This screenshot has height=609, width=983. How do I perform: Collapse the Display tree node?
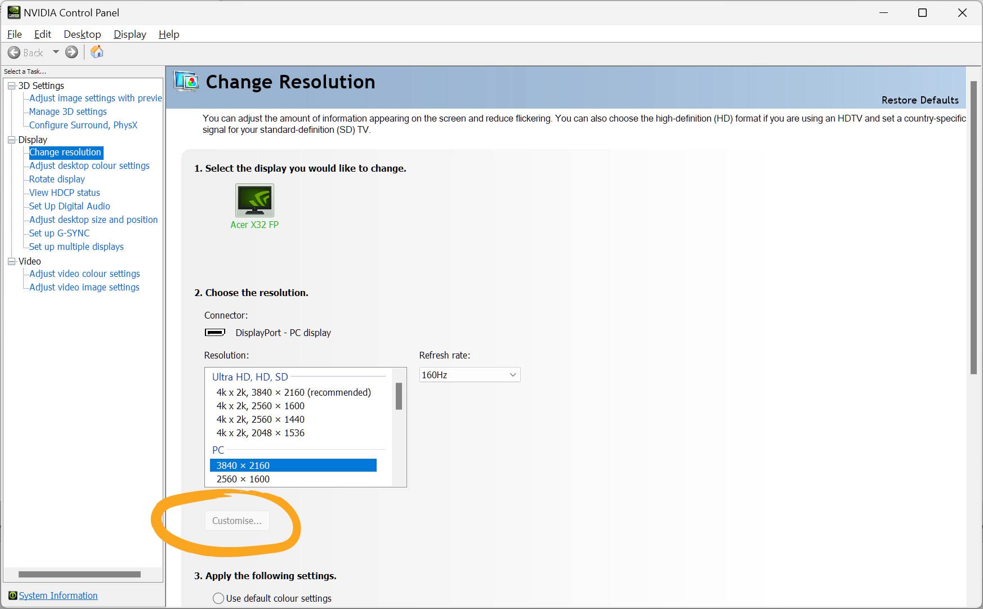11,140
